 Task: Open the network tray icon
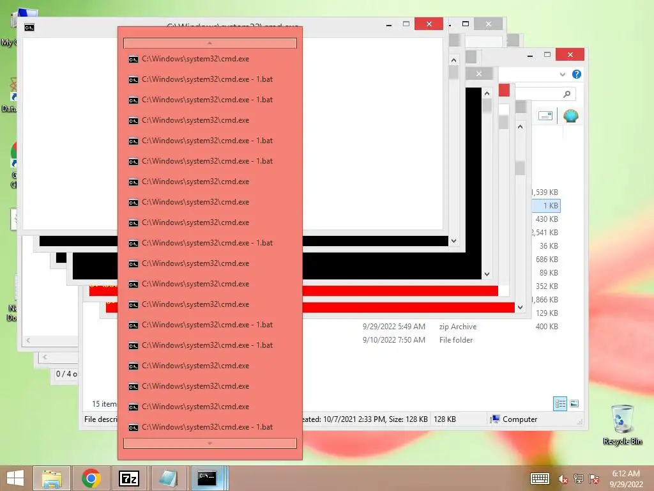pyautogui.click(x=579, y=479)
